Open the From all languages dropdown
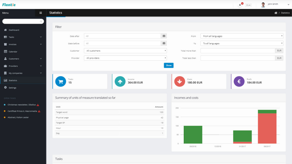 coord(242,36)
